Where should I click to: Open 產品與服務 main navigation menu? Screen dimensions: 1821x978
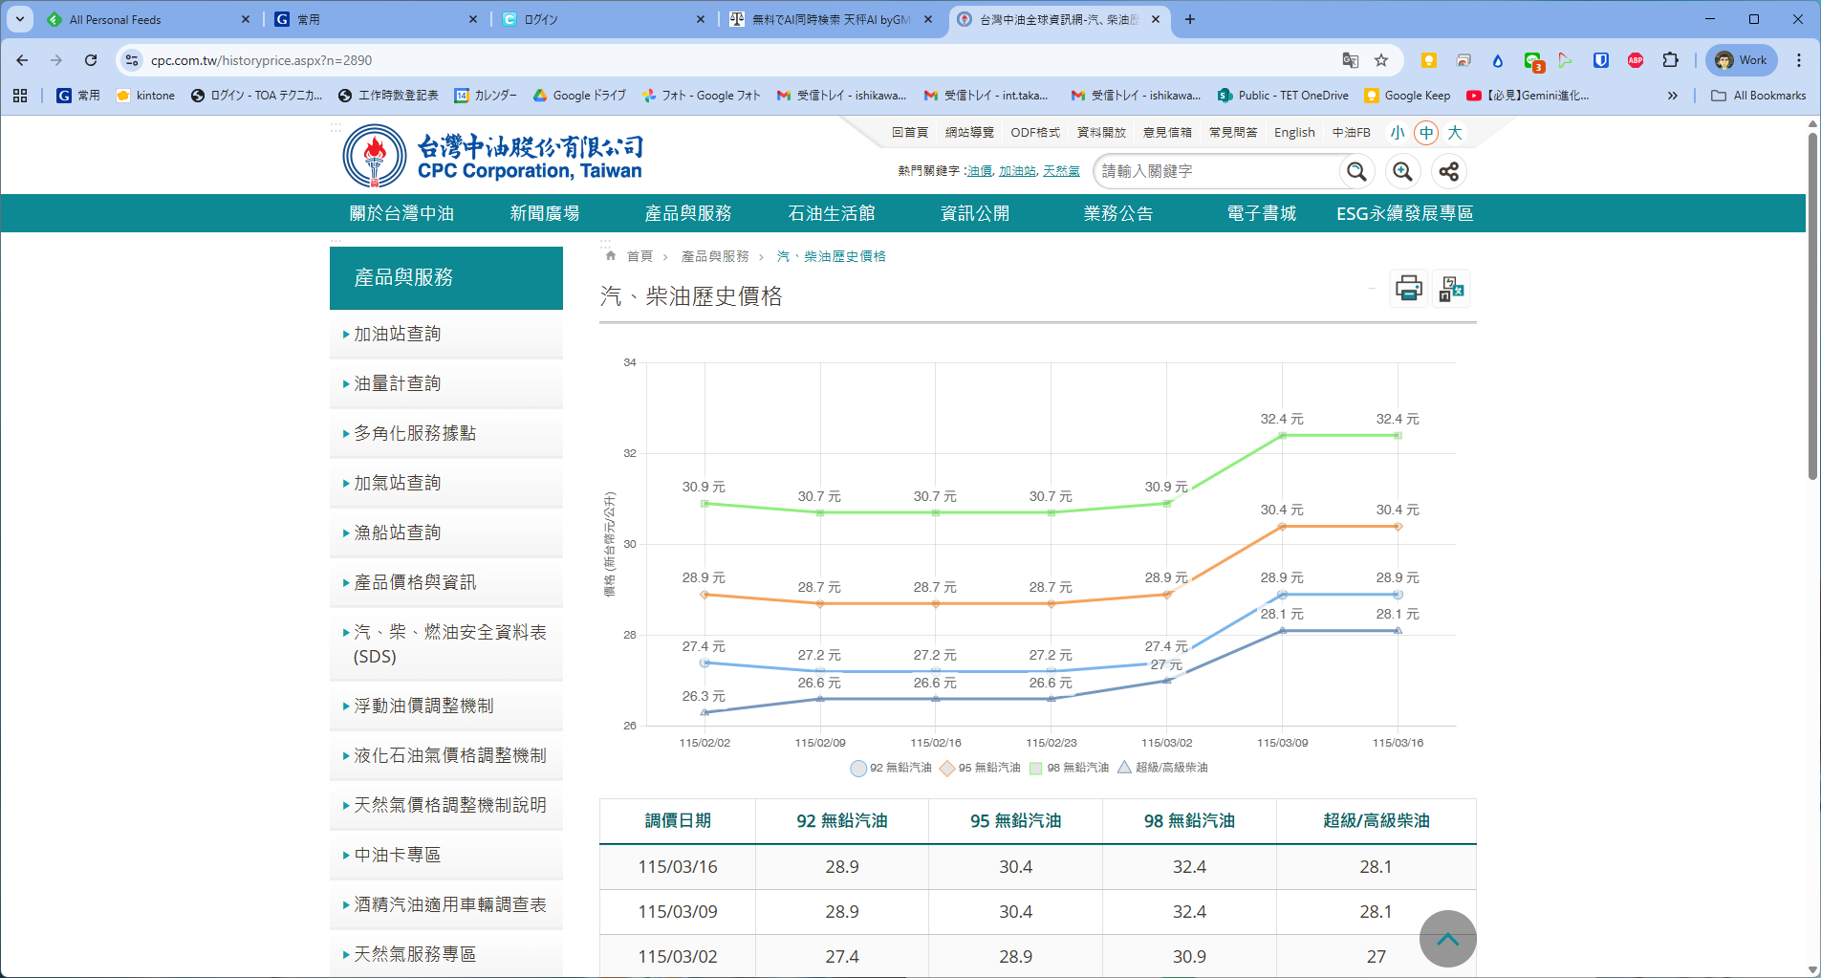tap(687, 213)
